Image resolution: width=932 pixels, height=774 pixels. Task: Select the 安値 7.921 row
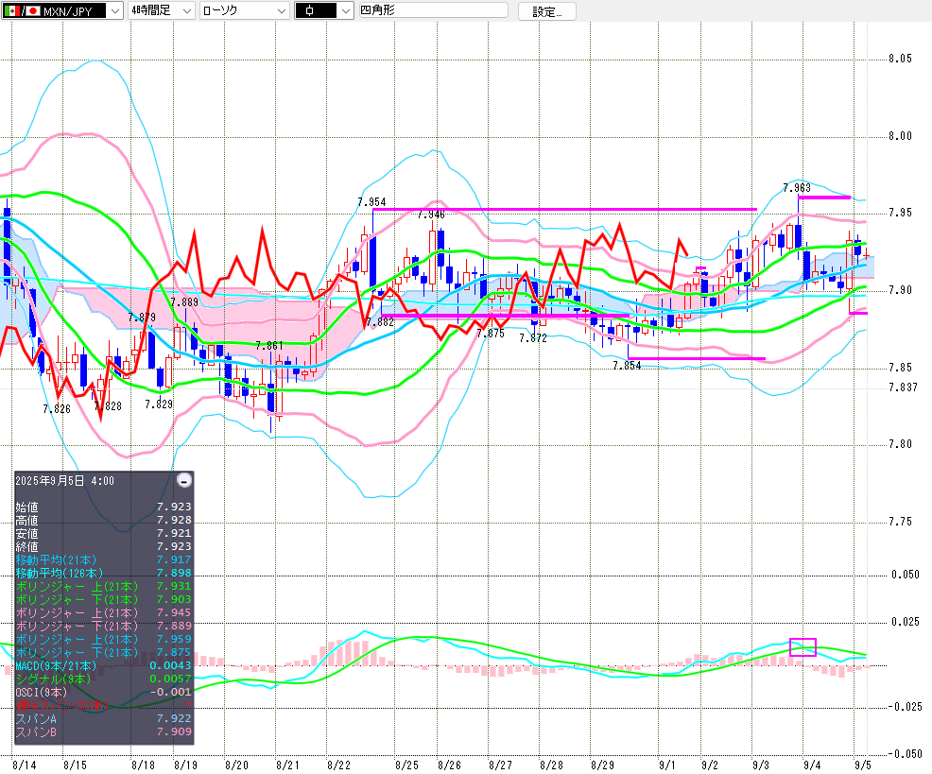(103, 533)
